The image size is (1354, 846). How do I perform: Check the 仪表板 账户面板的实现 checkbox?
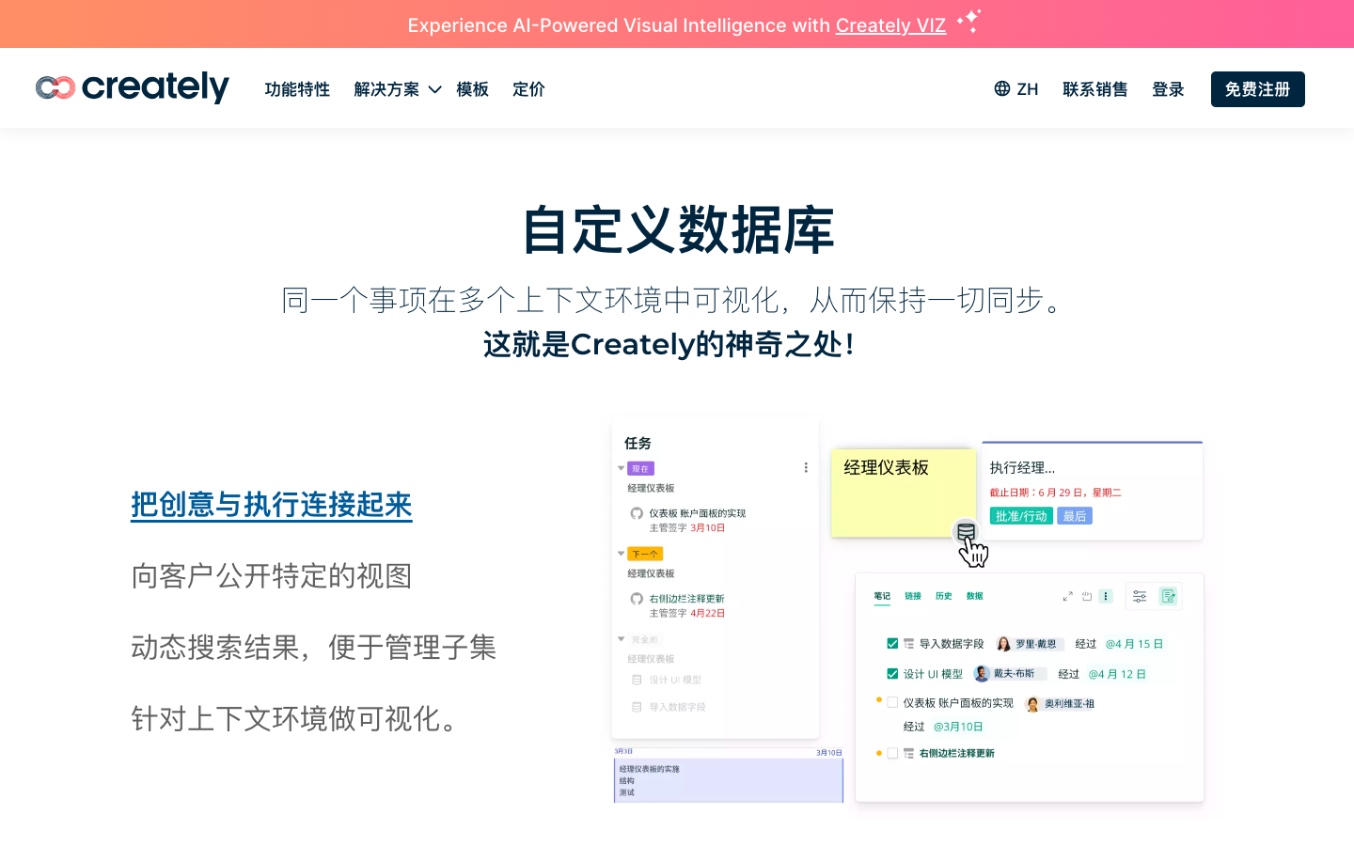tap(893, 703)
